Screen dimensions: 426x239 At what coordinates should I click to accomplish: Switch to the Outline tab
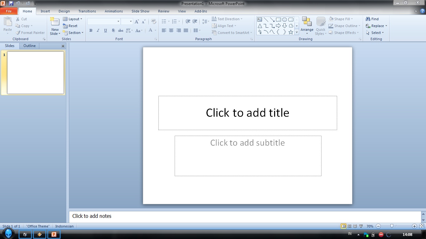29,46
